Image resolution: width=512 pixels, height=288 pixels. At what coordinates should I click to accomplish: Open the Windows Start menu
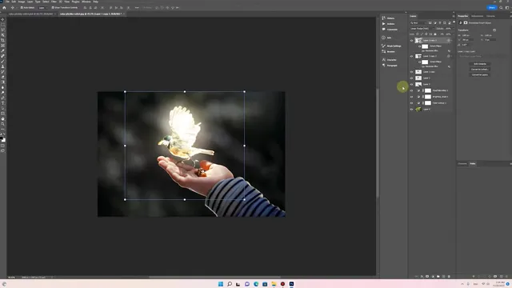(221, 284)
